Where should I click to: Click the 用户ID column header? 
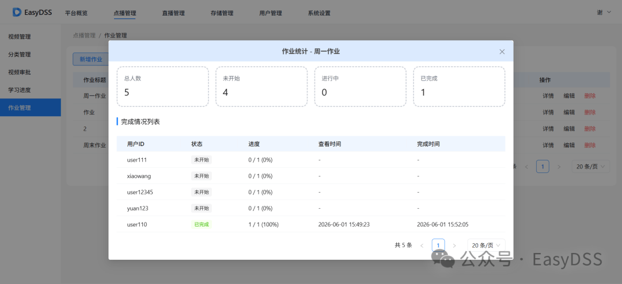click(136, 144)
